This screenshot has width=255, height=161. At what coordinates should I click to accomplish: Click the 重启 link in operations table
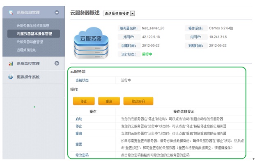pyautogui.click(x=79, y=134)
